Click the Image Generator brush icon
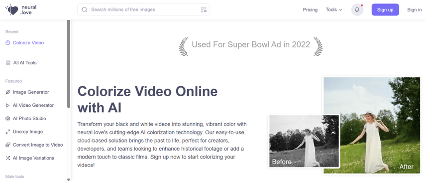Screen dimensions: 425x181 click(x=8, y=92)
